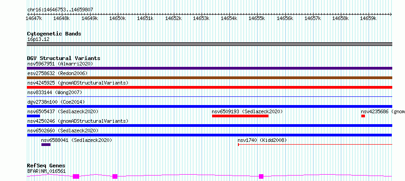Click the 14648k ruler tick label
This screenshot has width=405, height=181.
(62, 18)
